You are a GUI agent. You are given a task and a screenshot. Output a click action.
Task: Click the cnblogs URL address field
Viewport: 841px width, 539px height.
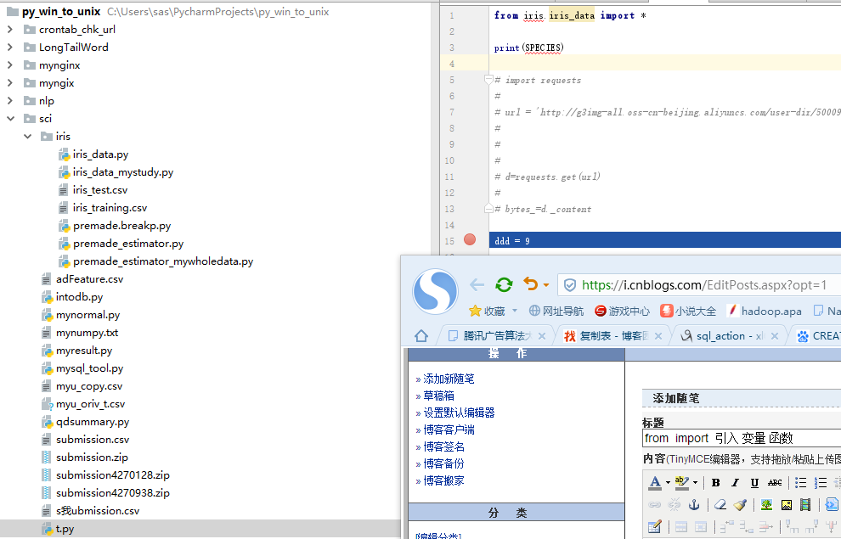tap(703, 285)
